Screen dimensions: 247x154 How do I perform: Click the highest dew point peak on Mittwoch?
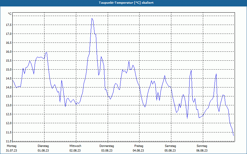coord(92,18)
